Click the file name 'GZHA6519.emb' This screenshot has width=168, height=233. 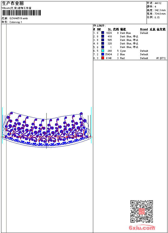(19, 18)
